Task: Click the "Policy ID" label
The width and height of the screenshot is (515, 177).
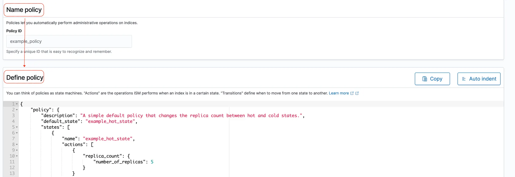Action: tap(14, 31)
